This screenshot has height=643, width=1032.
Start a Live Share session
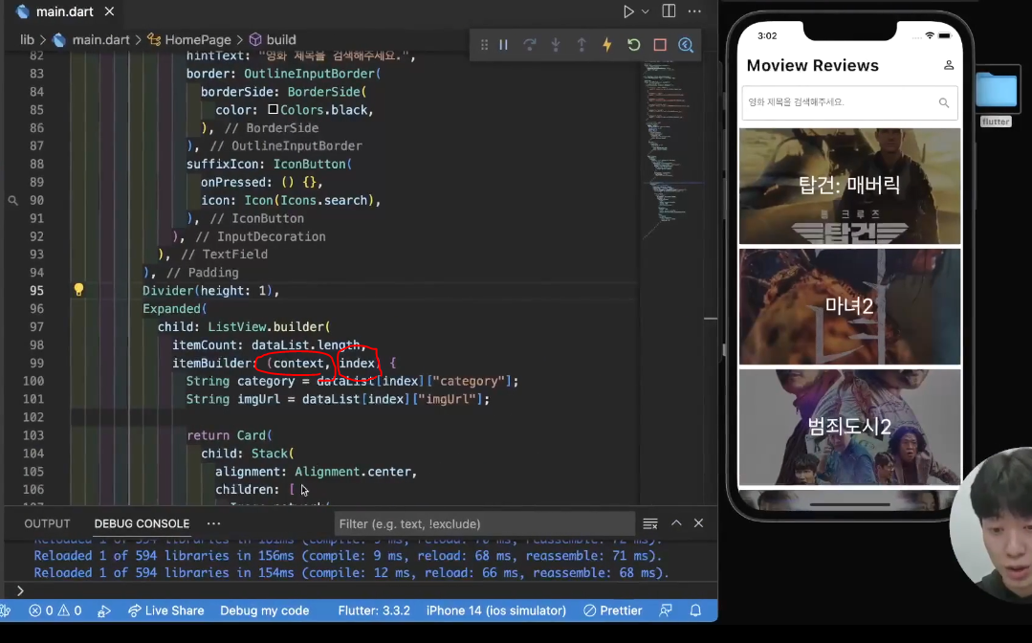pos(165,610)
